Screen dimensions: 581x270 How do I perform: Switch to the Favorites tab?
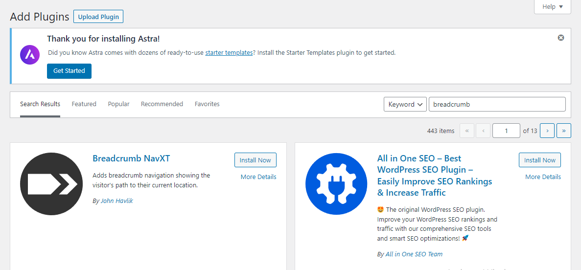pyautogui.click(x=207, y=104)
